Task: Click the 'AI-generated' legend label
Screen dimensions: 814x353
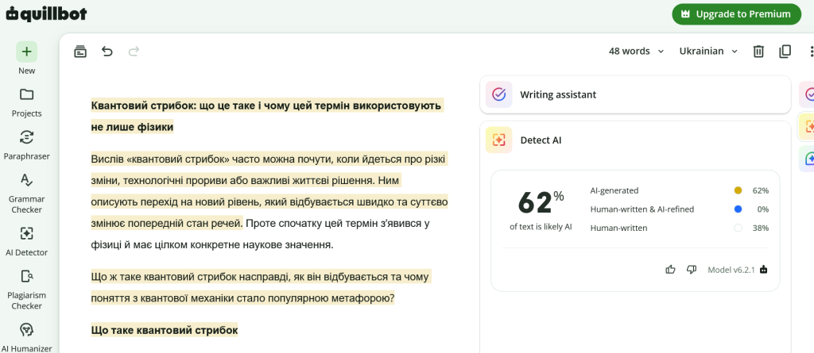Action: click(614, 190)
